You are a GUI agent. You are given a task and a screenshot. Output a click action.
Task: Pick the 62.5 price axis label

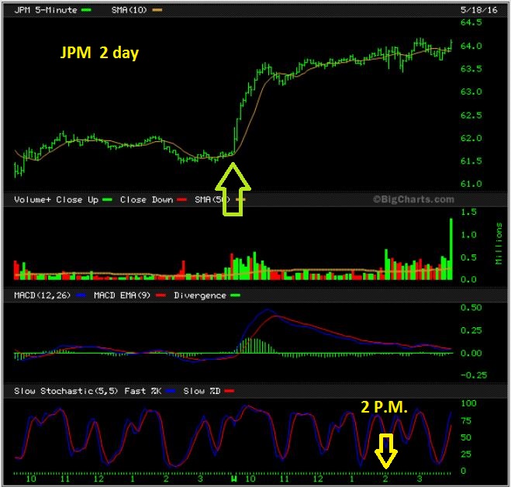tap(471, 115)
